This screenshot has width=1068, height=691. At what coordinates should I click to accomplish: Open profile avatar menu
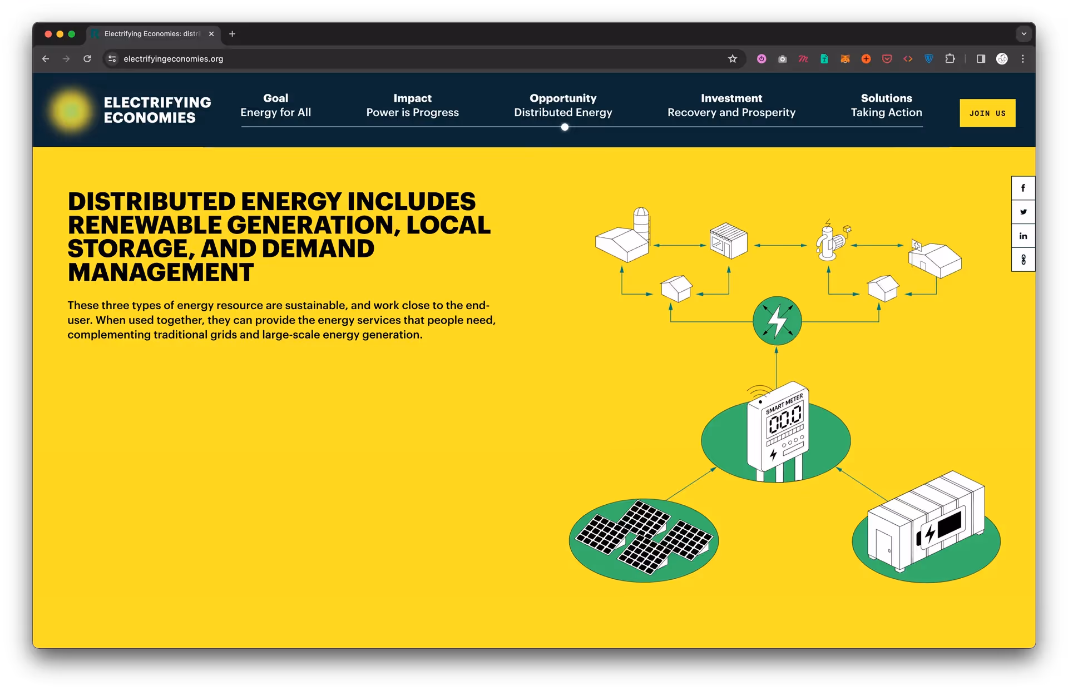pyautogui.click(x=1002, y=59)
